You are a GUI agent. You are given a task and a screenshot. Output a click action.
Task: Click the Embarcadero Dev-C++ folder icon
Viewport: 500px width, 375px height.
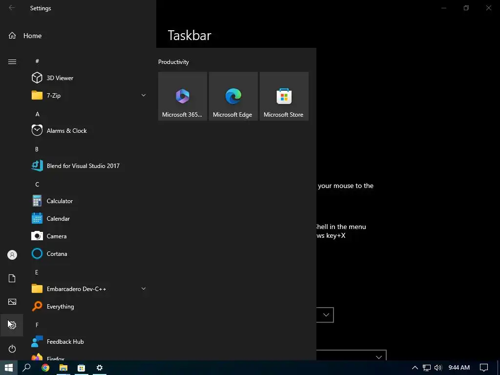(37, 289)
